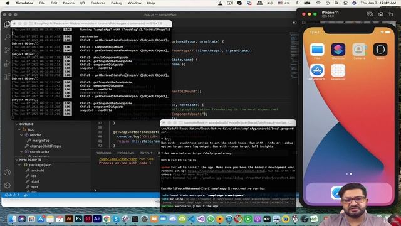Open the Search icon in VS Code activity bar
The height and width of the screenshot is (226, 401).
pyautogui.click(x=7, y=38)
